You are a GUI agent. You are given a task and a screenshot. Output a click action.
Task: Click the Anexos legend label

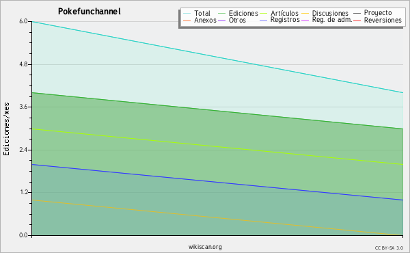point(205,20)
